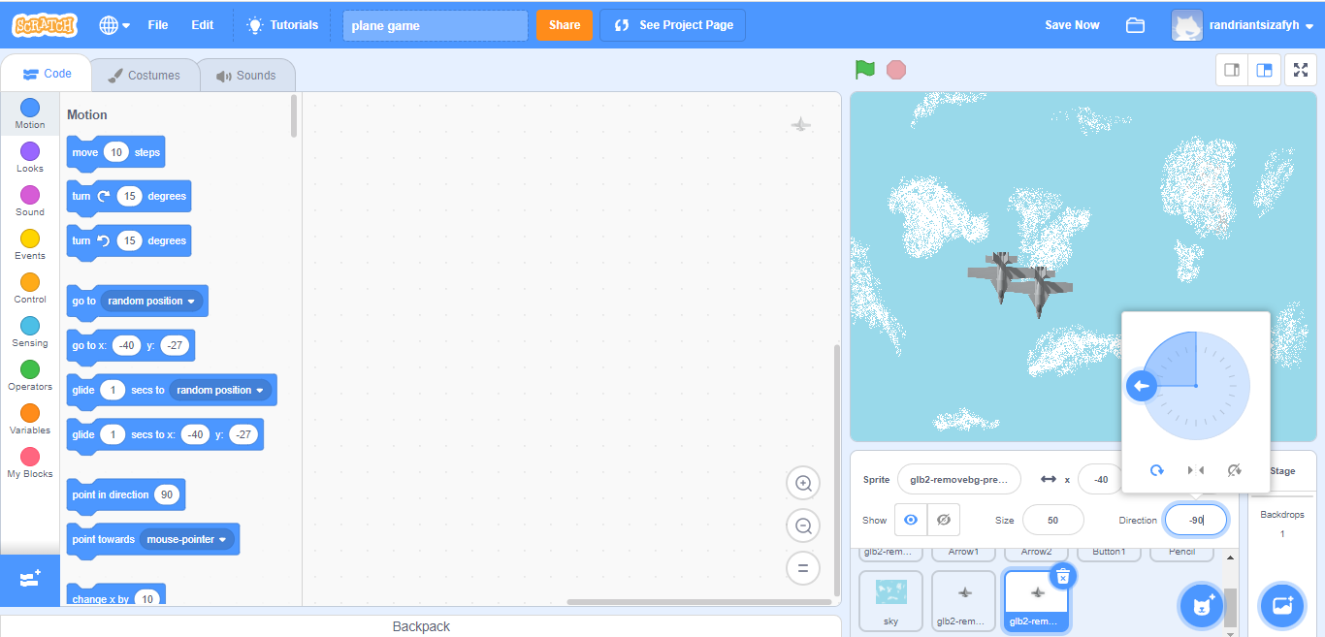Delete the selected sprite with trash icon

(x=1063, y=577)
